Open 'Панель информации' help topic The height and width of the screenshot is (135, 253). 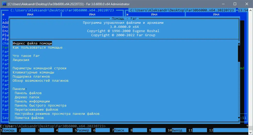point(32,101)
